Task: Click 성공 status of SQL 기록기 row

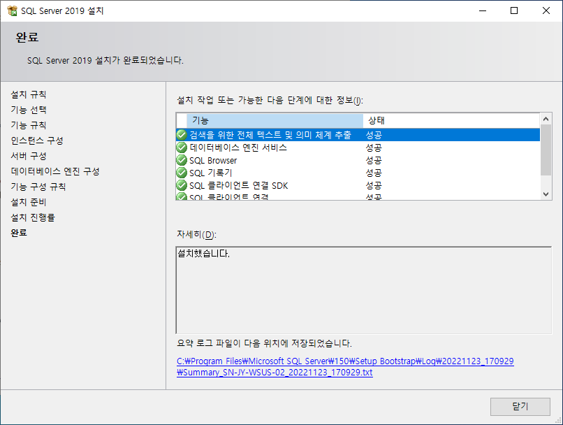Action: pyautogui.click(x=374, y=173)
